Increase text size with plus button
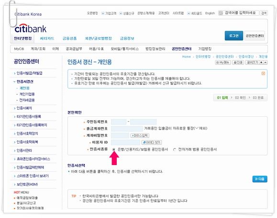This screenshot has width=277, height=218. click(x=261, y=62)
